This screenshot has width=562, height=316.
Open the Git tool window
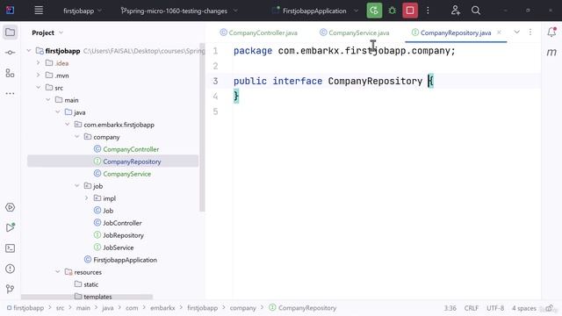pyautogui.click(x=10, y=289)
